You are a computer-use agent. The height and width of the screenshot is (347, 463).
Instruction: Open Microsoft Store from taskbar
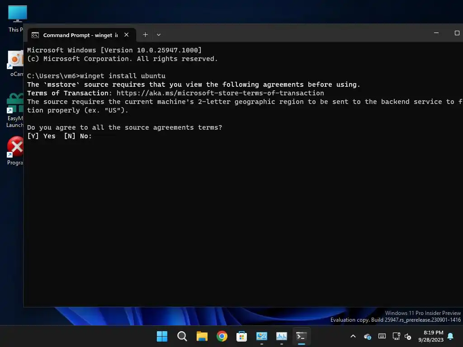[x=241, y=336]
